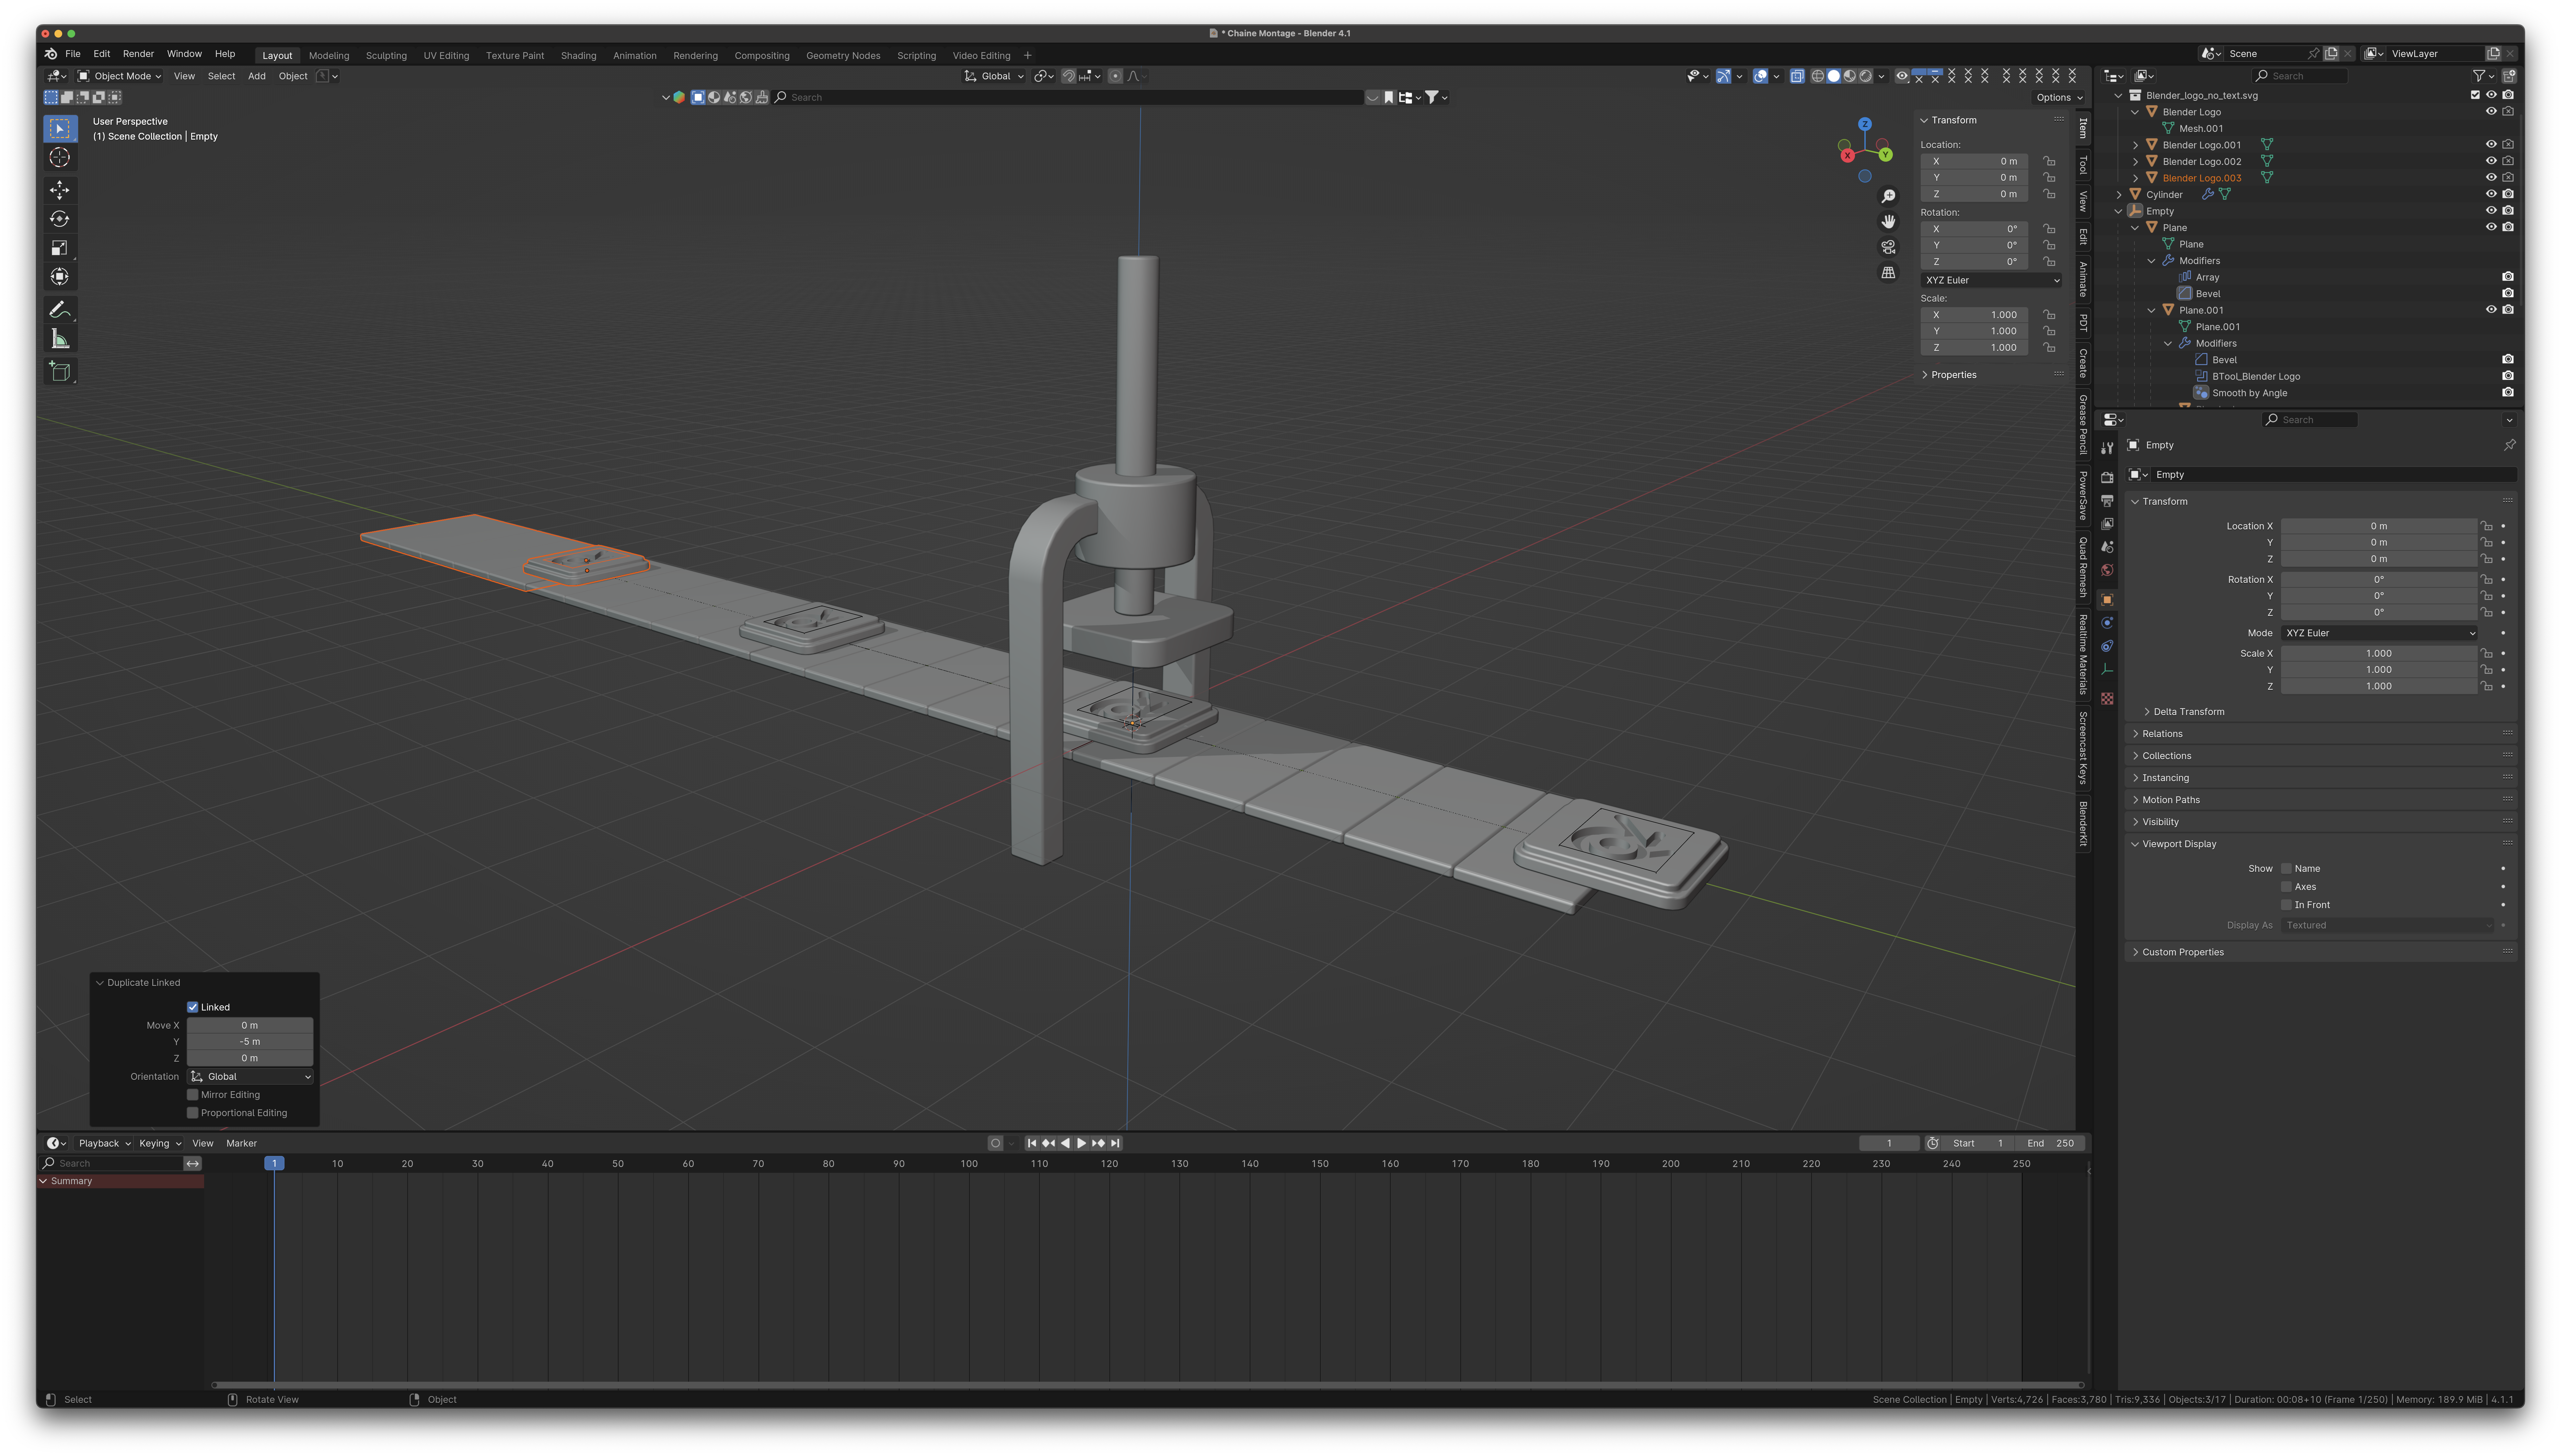2561x1456 pixels.
Task: Enable In Front in Viewport Display
Action: [x=2286, y=905]
